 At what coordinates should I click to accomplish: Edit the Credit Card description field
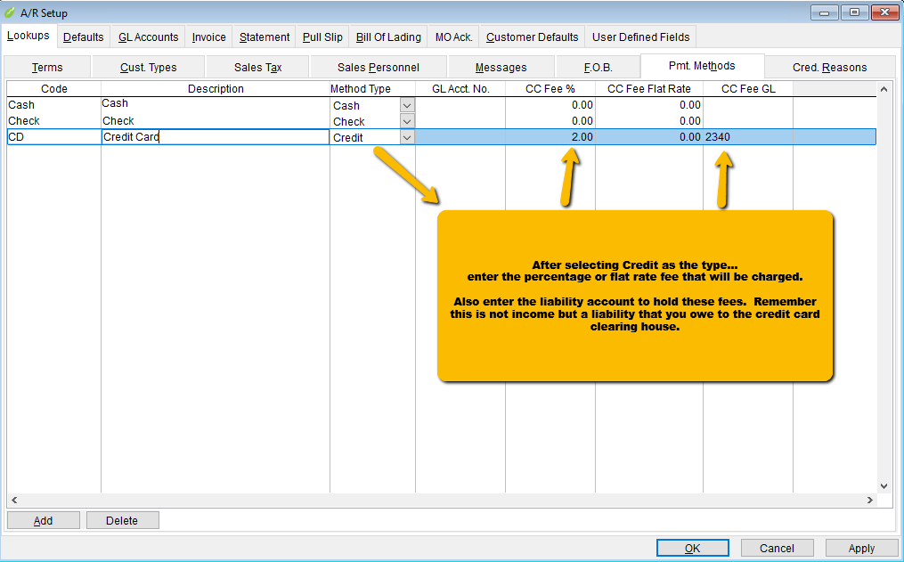point(215,137)
